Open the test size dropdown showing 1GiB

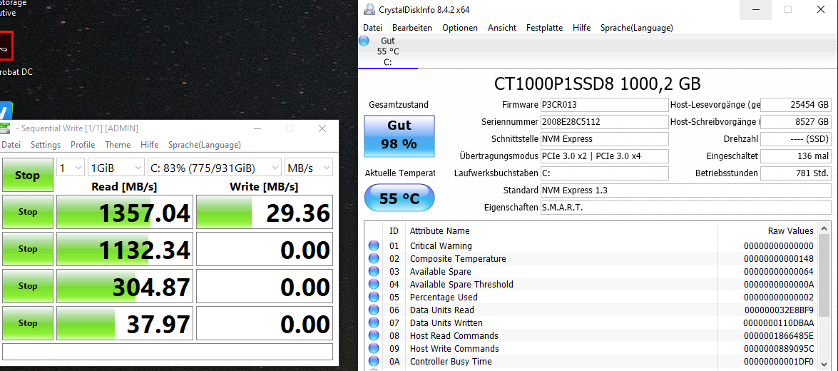point(116,168)
